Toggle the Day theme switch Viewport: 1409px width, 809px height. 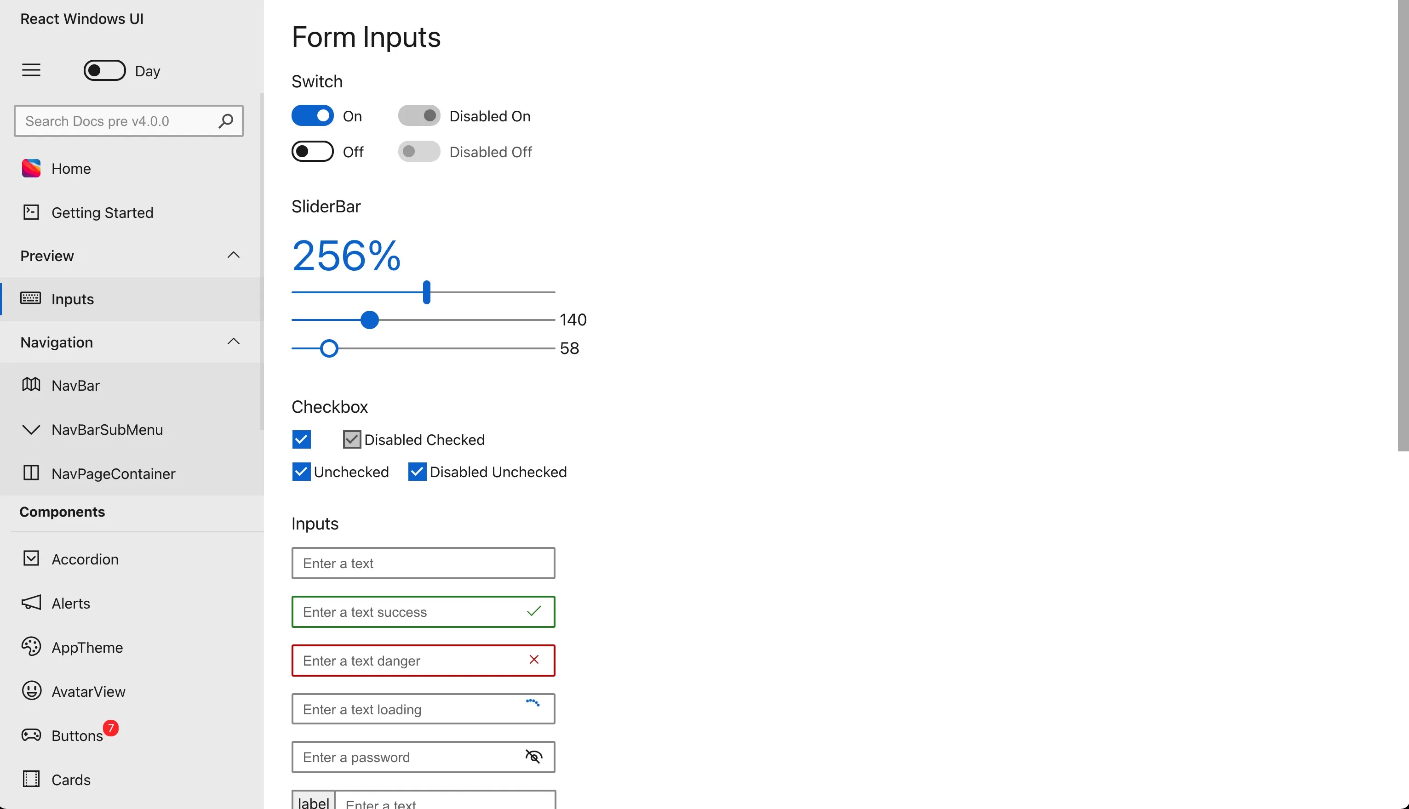[x=104, y=71]
